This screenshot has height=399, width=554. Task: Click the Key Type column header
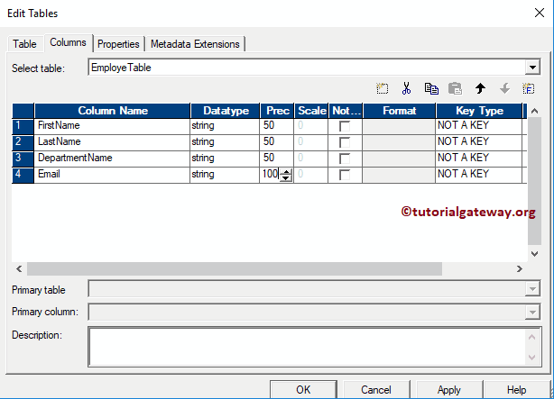479,111
